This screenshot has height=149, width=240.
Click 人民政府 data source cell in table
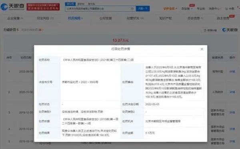click(218, 92)
